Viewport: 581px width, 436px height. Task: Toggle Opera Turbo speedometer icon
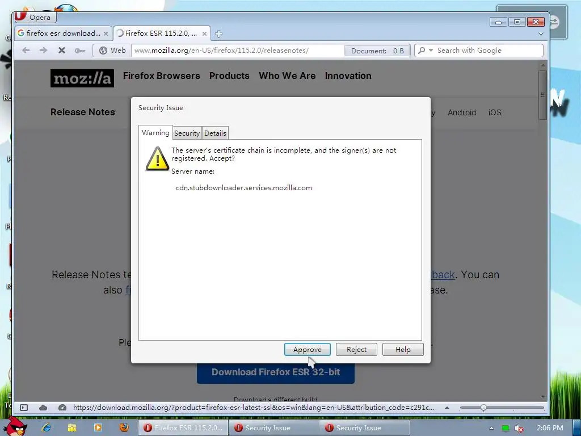click(x=62, y=408)
